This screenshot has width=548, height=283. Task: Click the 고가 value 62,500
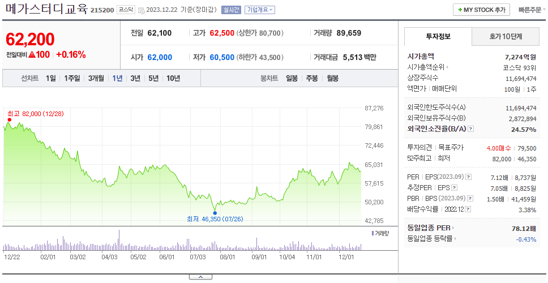click(222, 33)
